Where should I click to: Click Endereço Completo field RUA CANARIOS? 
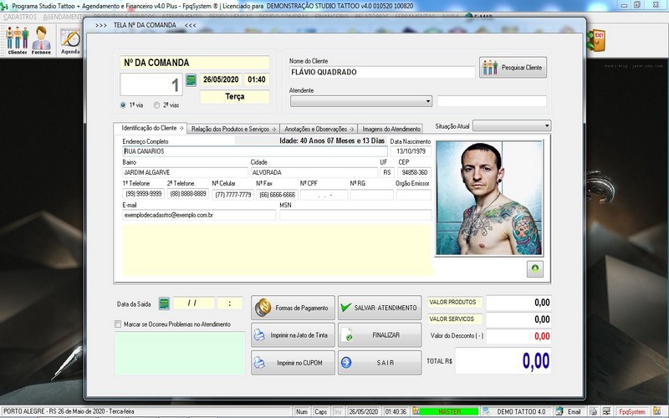tap(255, 151)
